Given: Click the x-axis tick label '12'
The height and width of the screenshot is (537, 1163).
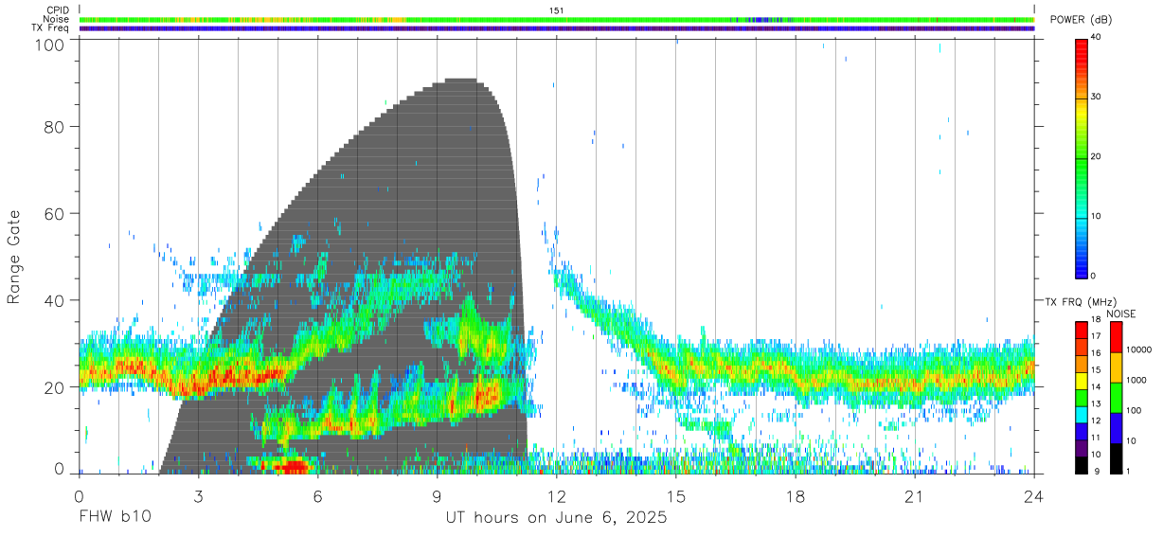Looking at the screenshot, I should (556, 496).
